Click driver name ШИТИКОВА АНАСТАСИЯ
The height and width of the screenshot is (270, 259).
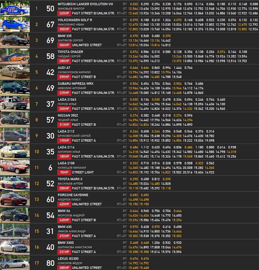tap(75, 247)
